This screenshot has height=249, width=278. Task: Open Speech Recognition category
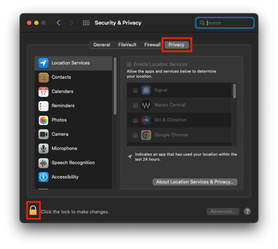(x=73, y=163)
